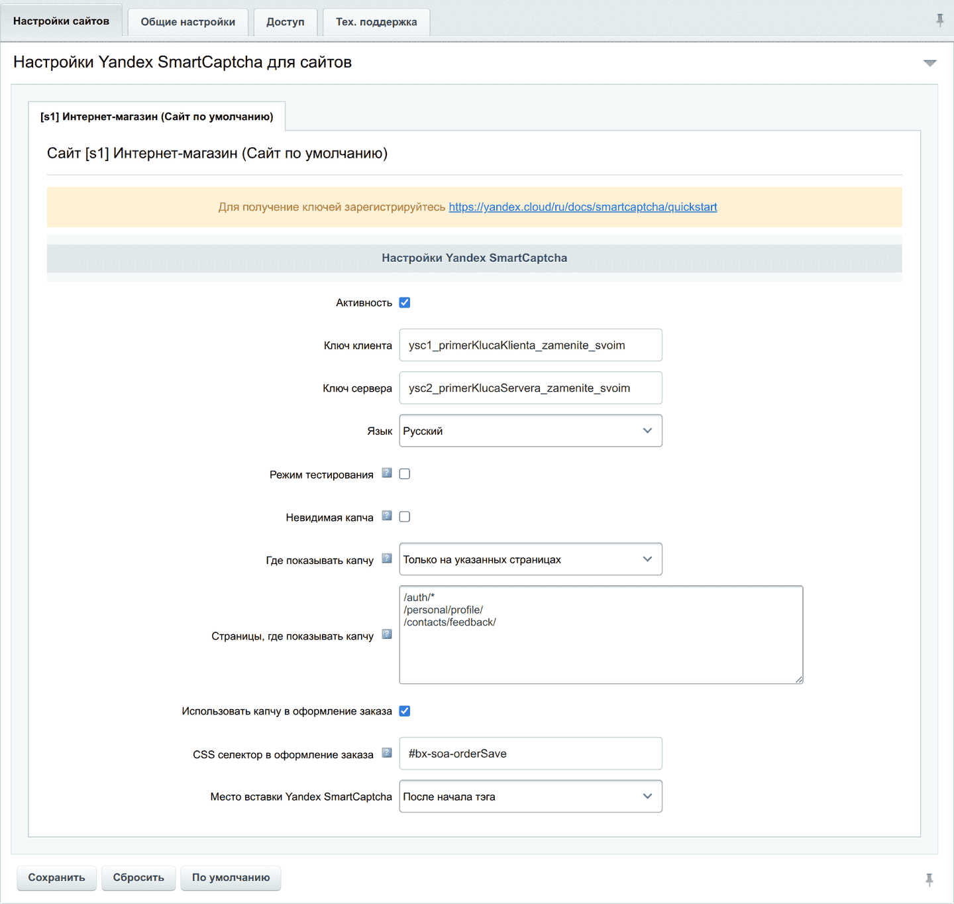Click the Место вставки Yandex SmartCaptcha label
This screenshot has width=954, height=904.
point(301,797)
